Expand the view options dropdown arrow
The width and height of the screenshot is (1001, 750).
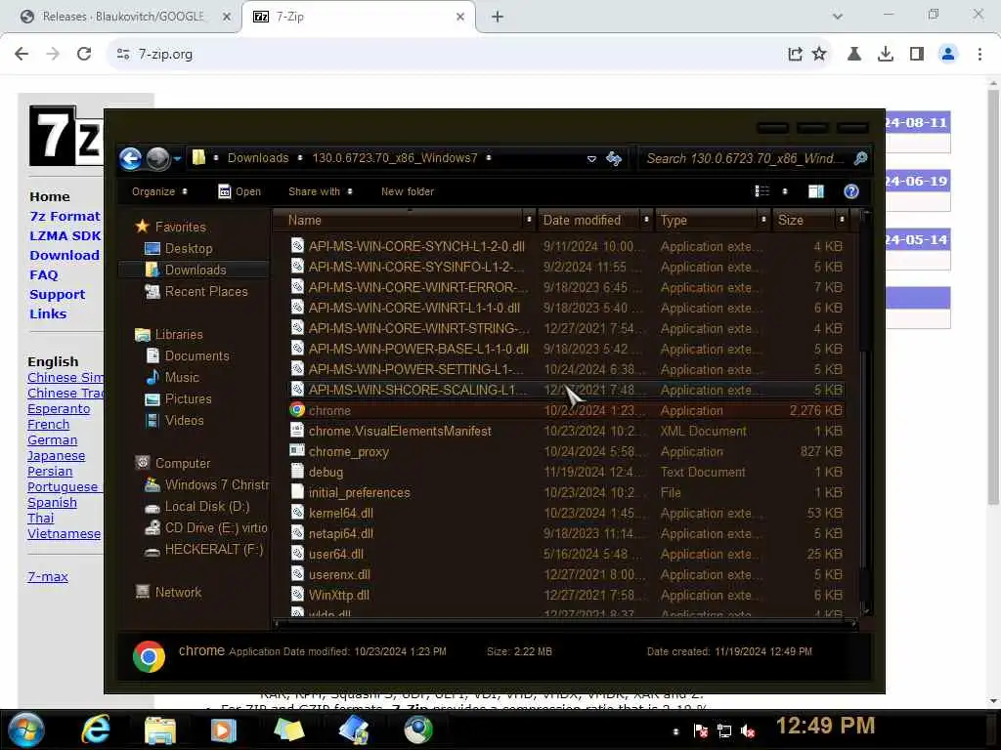[x=785, y=191]
